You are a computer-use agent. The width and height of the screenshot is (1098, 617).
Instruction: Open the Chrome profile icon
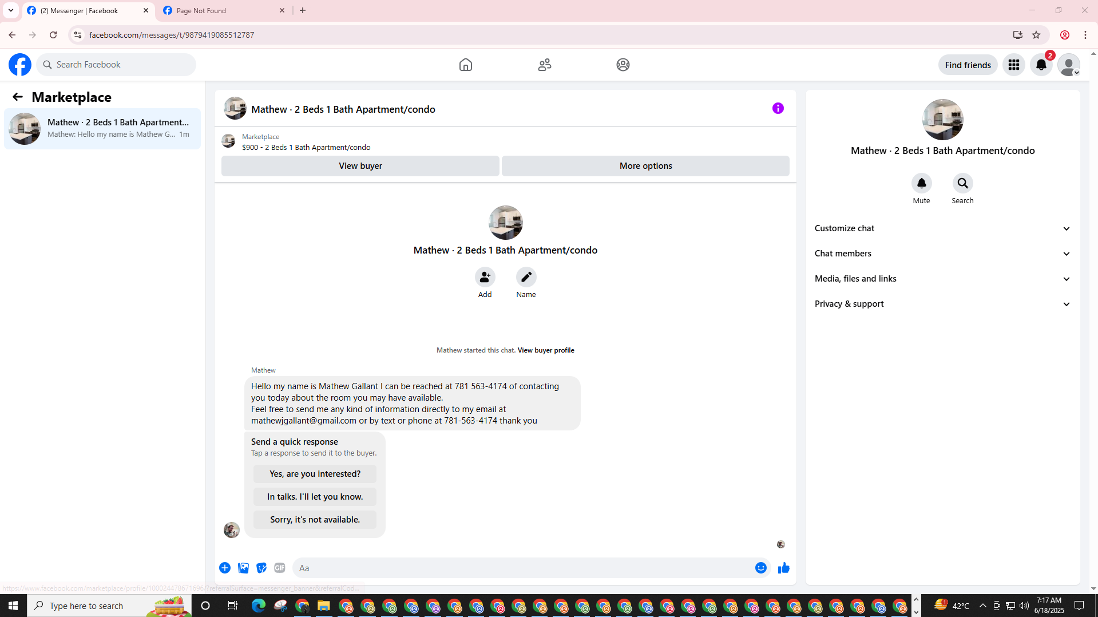click(x=1065, y=35)
